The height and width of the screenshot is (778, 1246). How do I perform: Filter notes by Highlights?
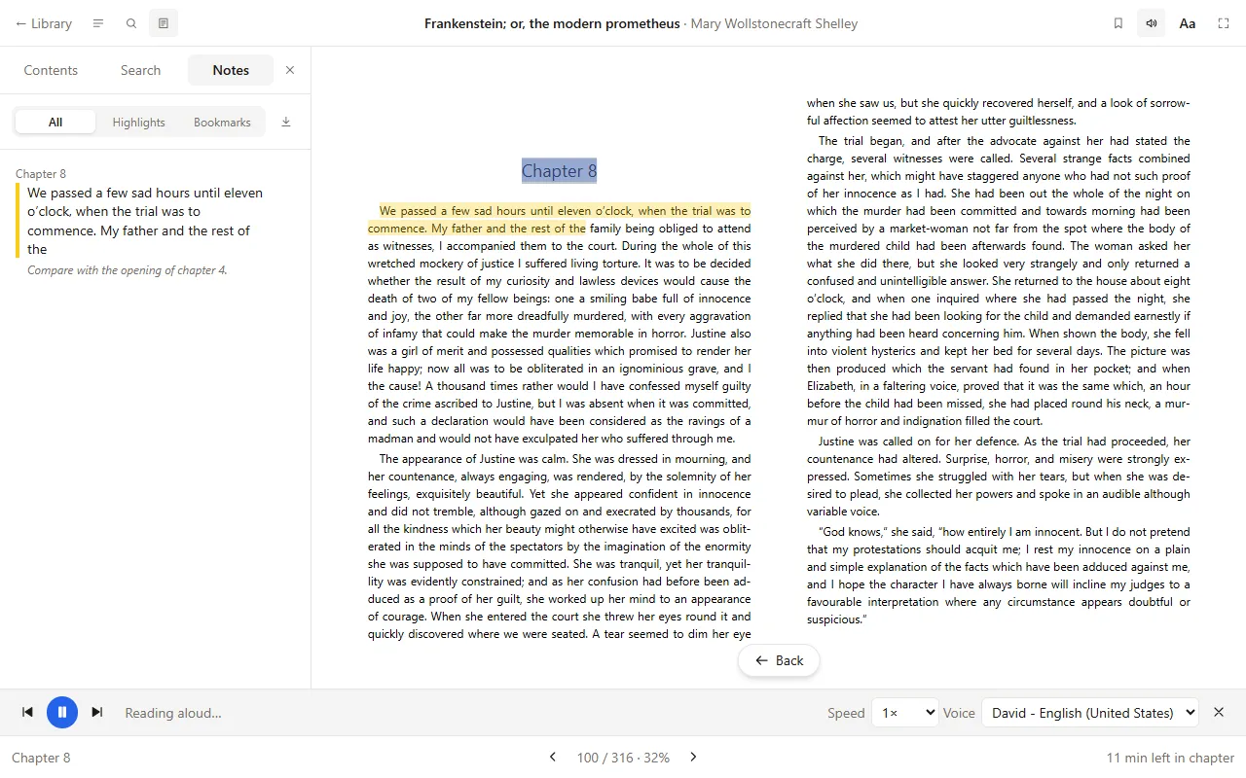coord(139,122)
